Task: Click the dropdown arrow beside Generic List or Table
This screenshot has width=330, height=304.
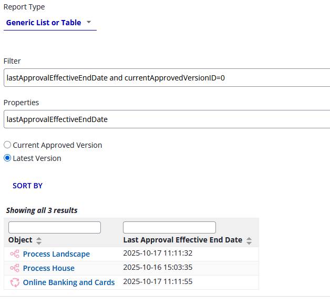Action: (x=88, y=23)
